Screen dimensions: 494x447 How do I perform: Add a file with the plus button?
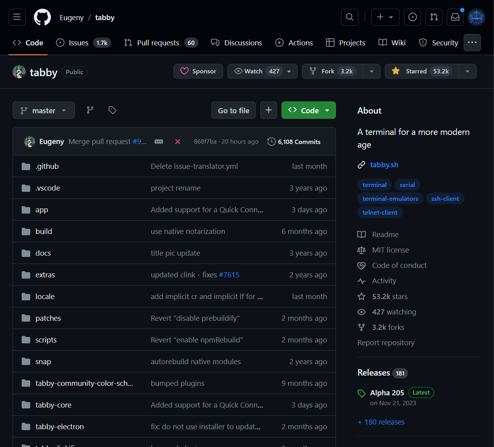coord(268,110)
